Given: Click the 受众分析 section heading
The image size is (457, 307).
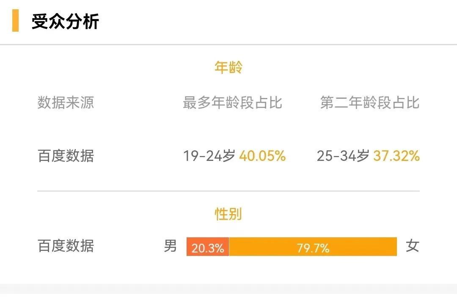Looking at the screenshot, I should [65, 21].
